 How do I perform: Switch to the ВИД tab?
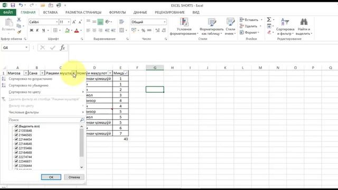[x=196, y=12]
